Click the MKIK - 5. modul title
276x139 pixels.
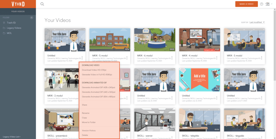point(100,55)
